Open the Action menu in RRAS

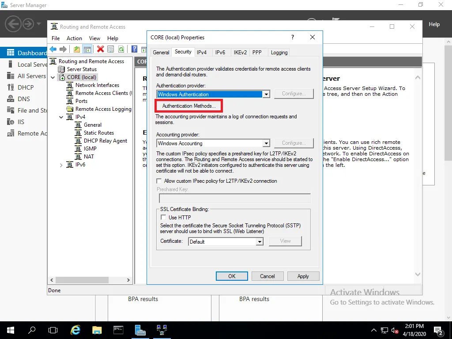coord(74,38)
